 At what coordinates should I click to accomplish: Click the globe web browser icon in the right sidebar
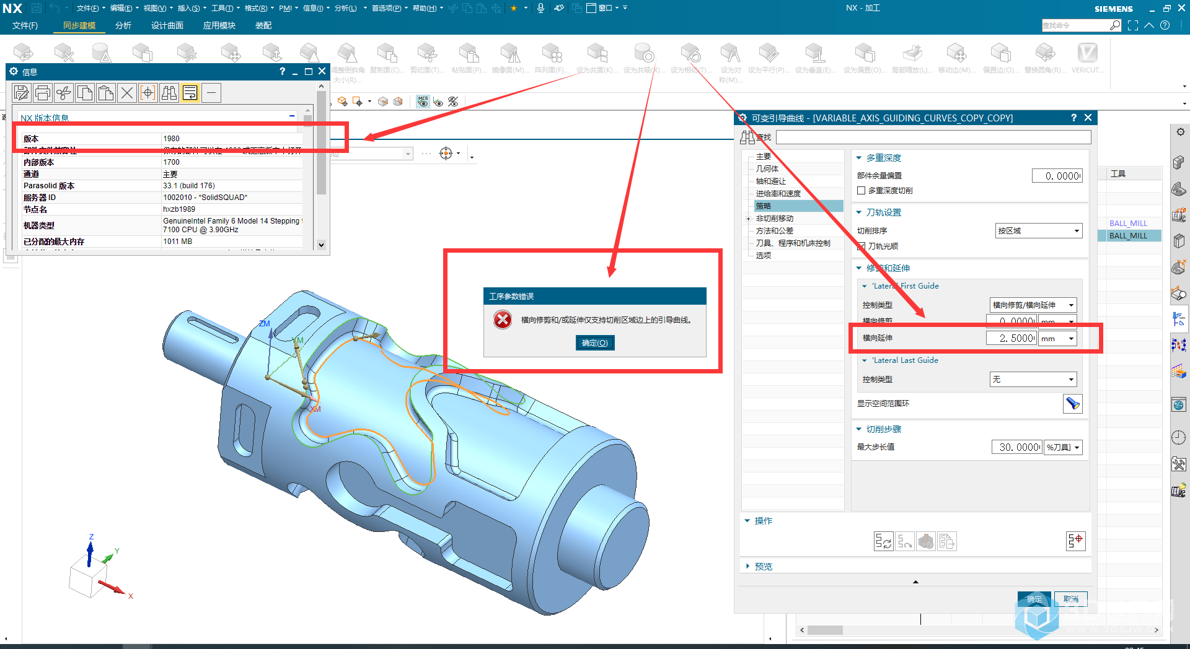tap(1179, 405)
